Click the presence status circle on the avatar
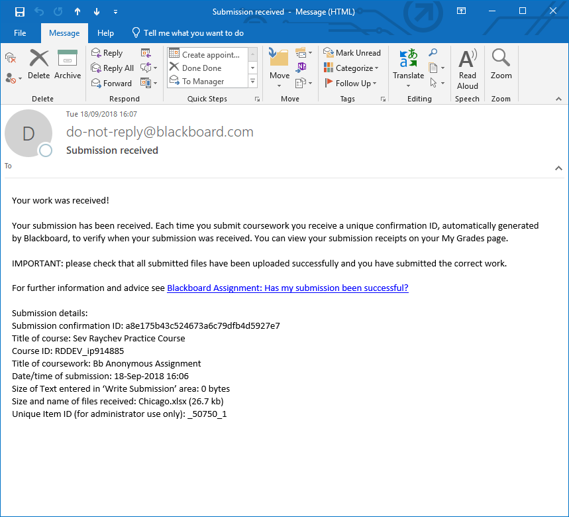This screenshot has height=517, width=569. [x=46, y=150]
